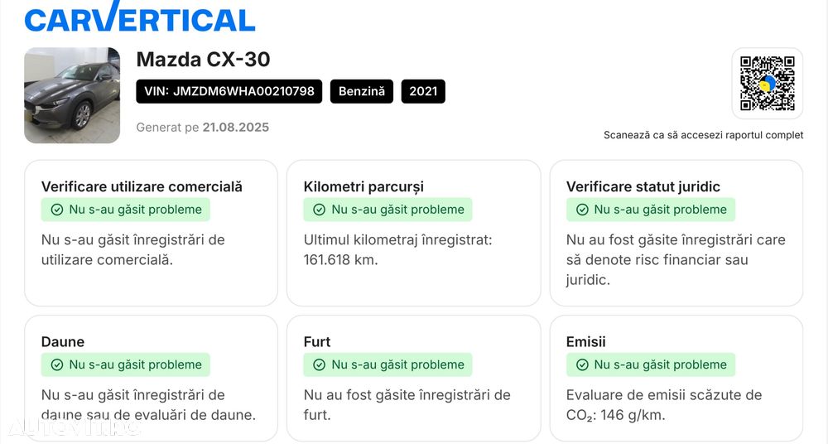828x444 pixels.
Task: Click check icon under Emisii
Action: (582, 364)
